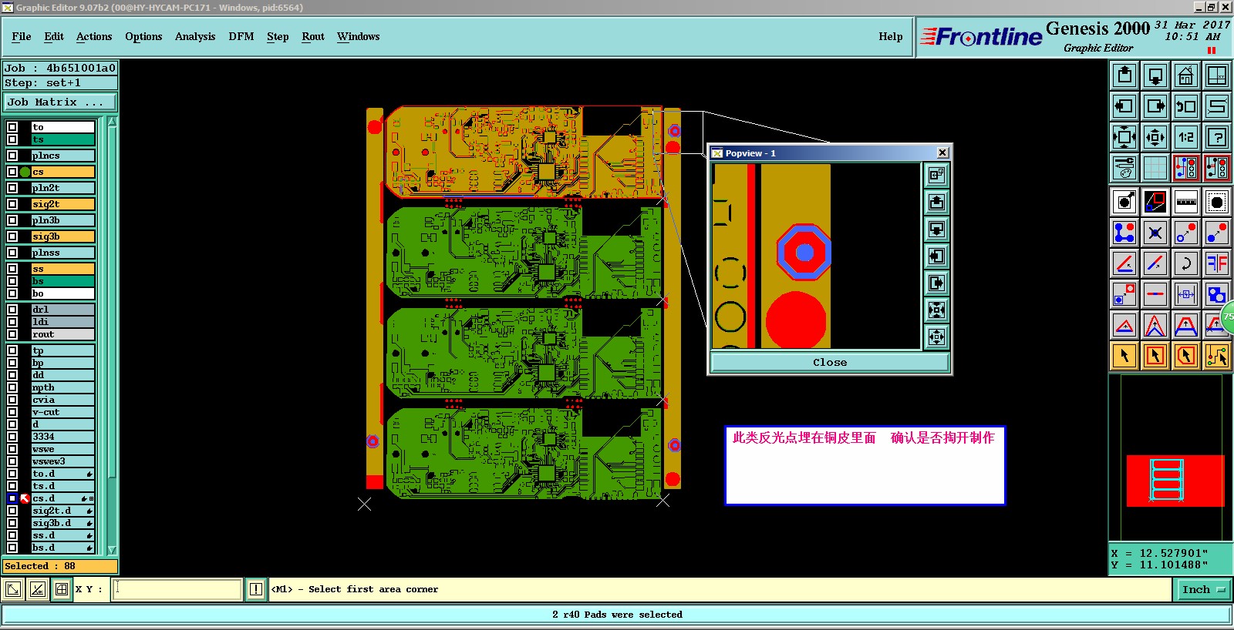Close the Popview window via Close button
The height and width of the screenshot is (630, 1234).
click(x=830, y=362)
